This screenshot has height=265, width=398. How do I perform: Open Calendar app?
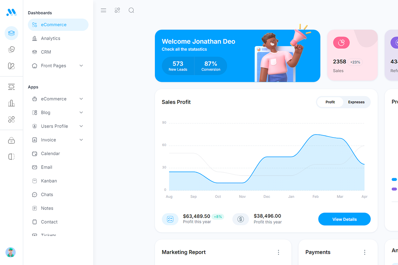(58, 154)
